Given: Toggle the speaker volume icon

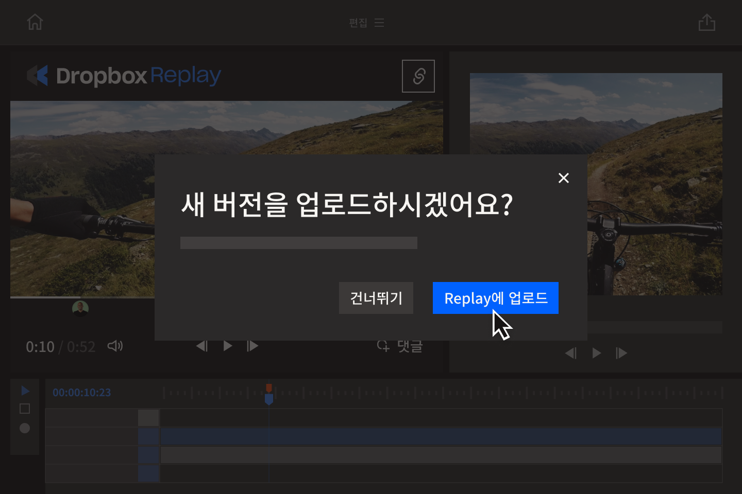Looking at the screenshot, I should [115, 346].
